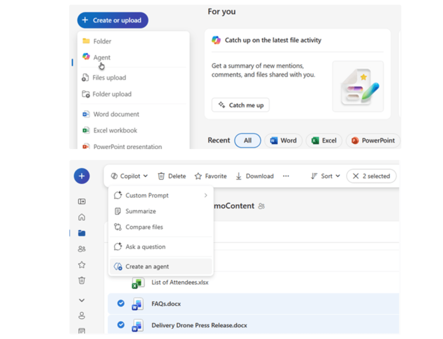Screen dimensions: 443x339
Task: Click the Create or upload button
Action: click(113, 20)
